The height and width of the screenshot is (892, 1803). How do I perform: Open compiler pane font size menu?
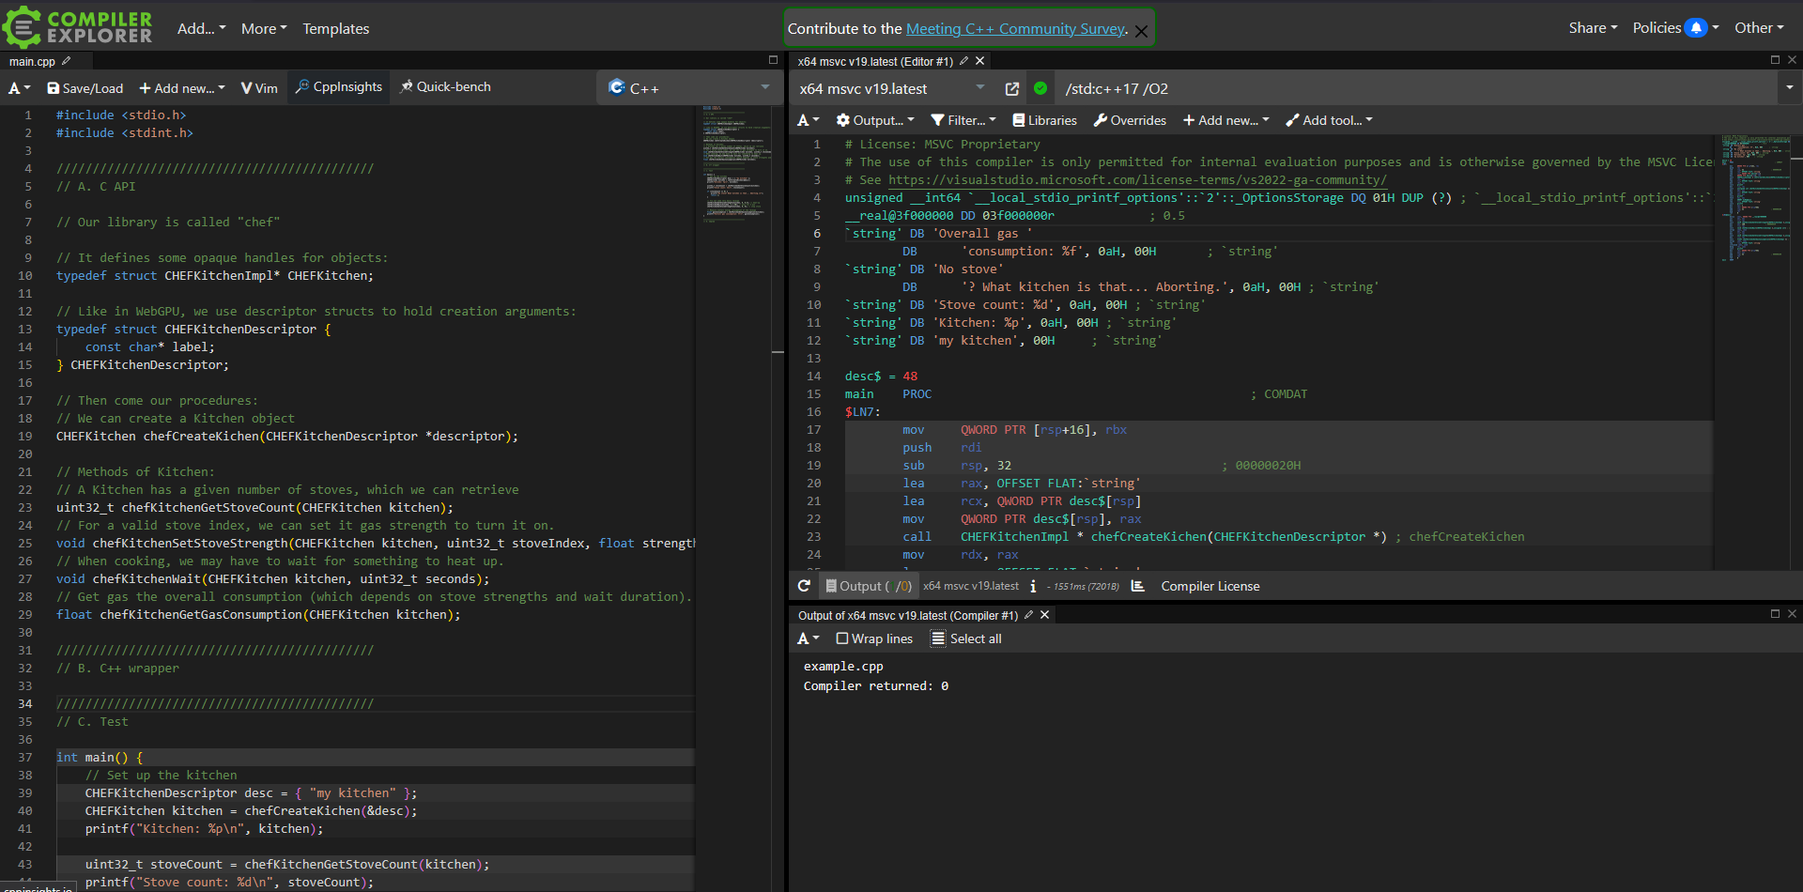point(808,120)
